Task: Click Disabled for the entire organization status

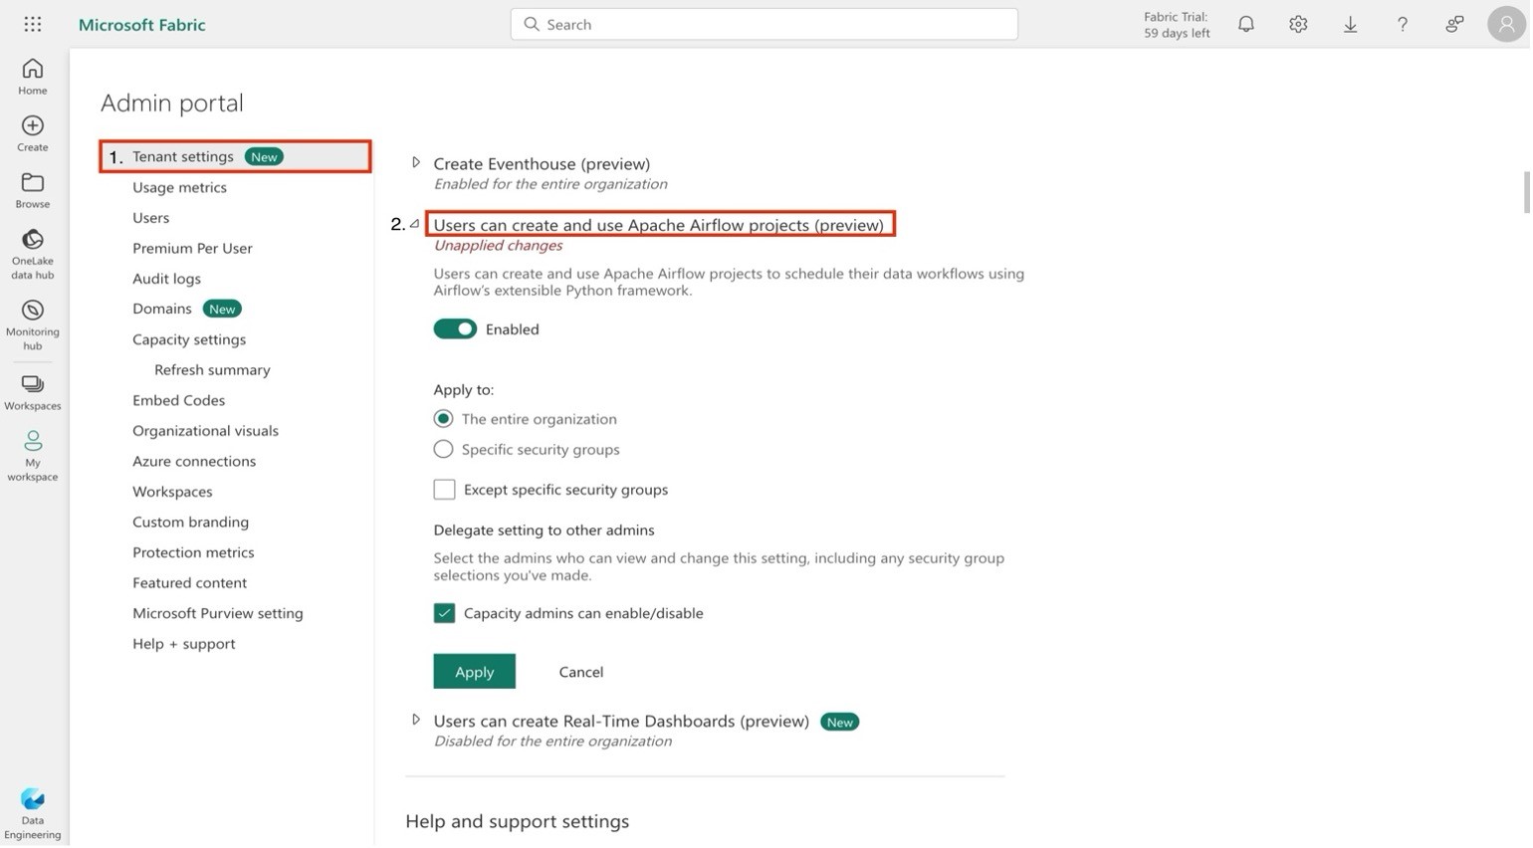Action: [x=553, y=742]
